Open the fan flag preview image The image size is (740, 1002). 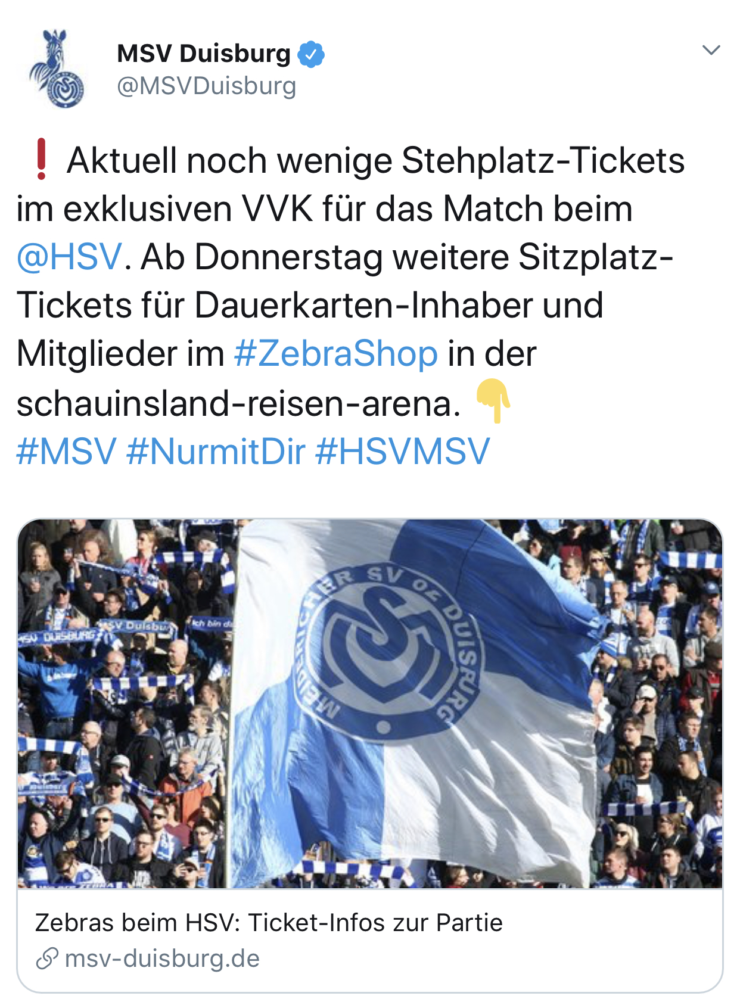point(370,704)
